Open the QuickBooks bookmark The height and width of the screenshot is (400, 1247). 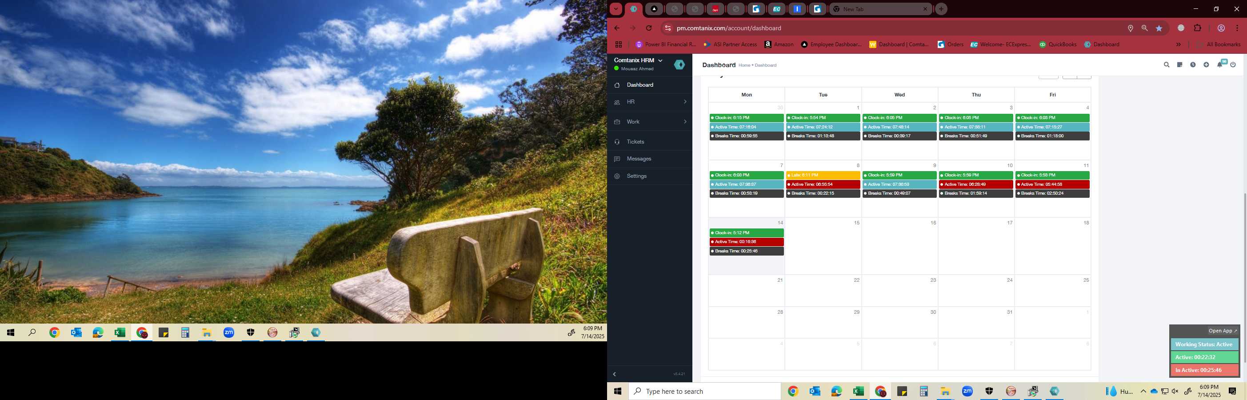[x=1058, y=44]
